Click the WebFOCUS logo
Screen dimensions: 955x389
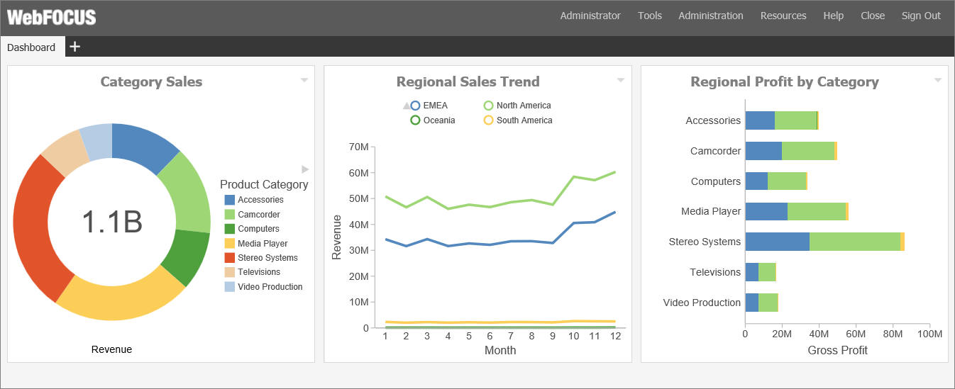point(51,17)
